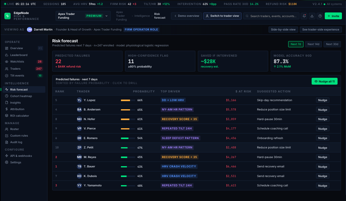
Task: Click Y. Lopez 66% probability bar
Action: point(128,100)
